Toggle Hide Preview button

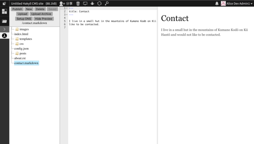click(44, 19)
